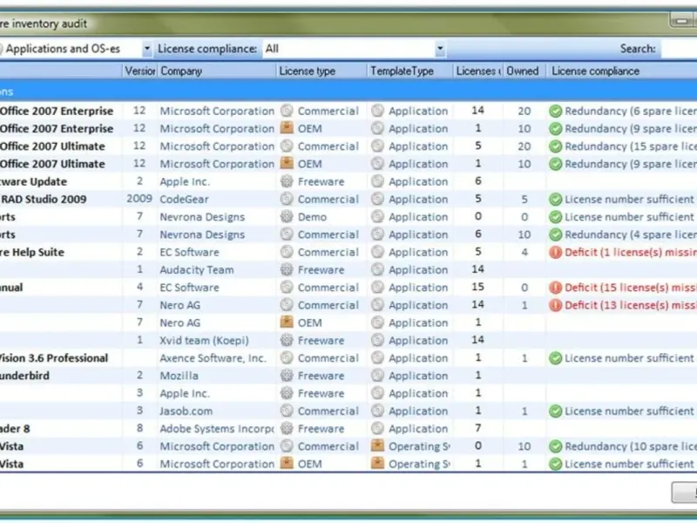Click green check icon in Jasob.com row
Image resolution: width=697 pixels, height=523 pixels.
pyautogui.click(x=555, y=411)
